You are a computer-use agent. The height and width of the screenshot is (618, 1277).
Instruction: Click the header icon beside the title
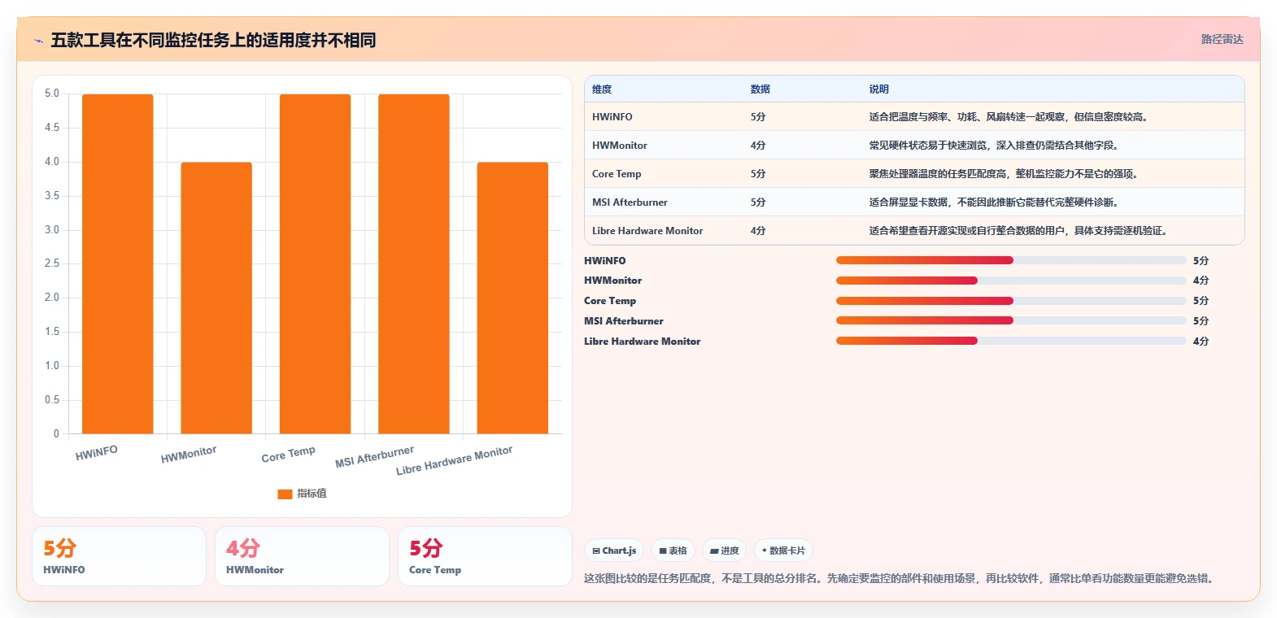(38, 41)
